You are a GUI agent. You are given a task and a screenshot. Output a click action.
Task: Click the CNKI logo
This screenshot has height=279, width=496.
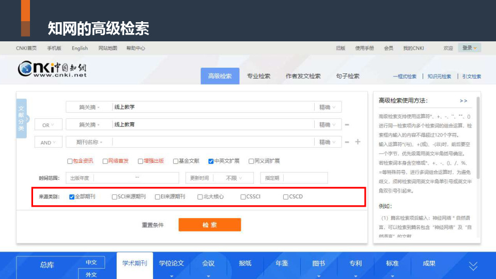tap(52, 69)
